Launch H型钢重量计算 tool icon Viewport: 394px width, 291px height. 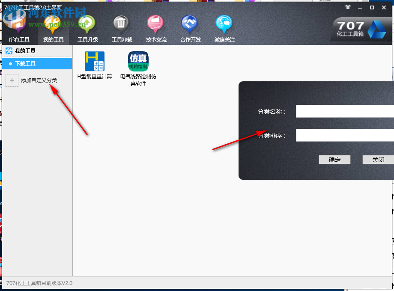[x=95, y=61]
